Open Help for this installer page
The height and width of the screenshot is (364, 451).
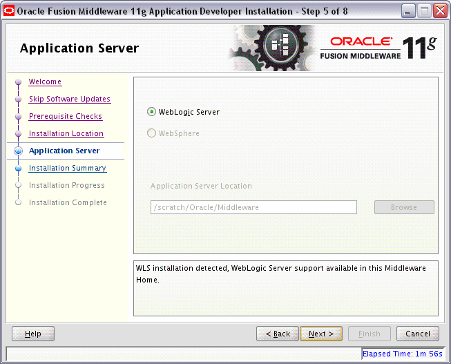[x=33, y=334]
